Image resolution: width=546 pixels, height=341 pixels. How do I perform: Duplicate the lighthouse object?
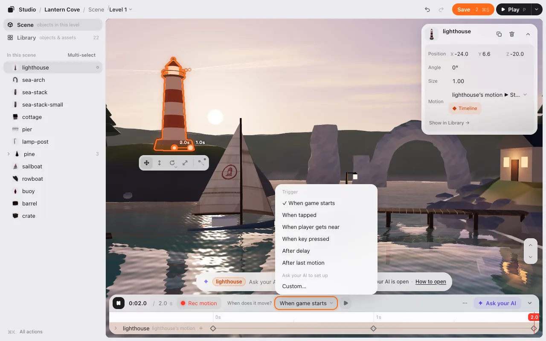tap(499, 34)
